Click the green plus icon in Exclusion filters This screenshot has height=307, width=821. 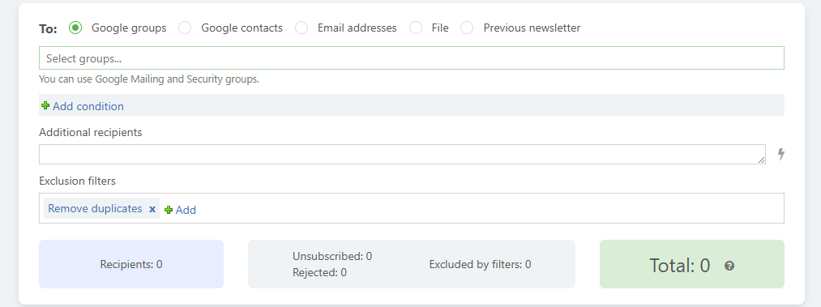[x=169, y=210]
